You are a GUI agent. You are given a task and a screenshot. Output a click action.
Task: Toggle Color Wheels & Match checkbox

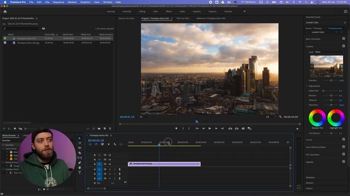click(x=343, y=146)
